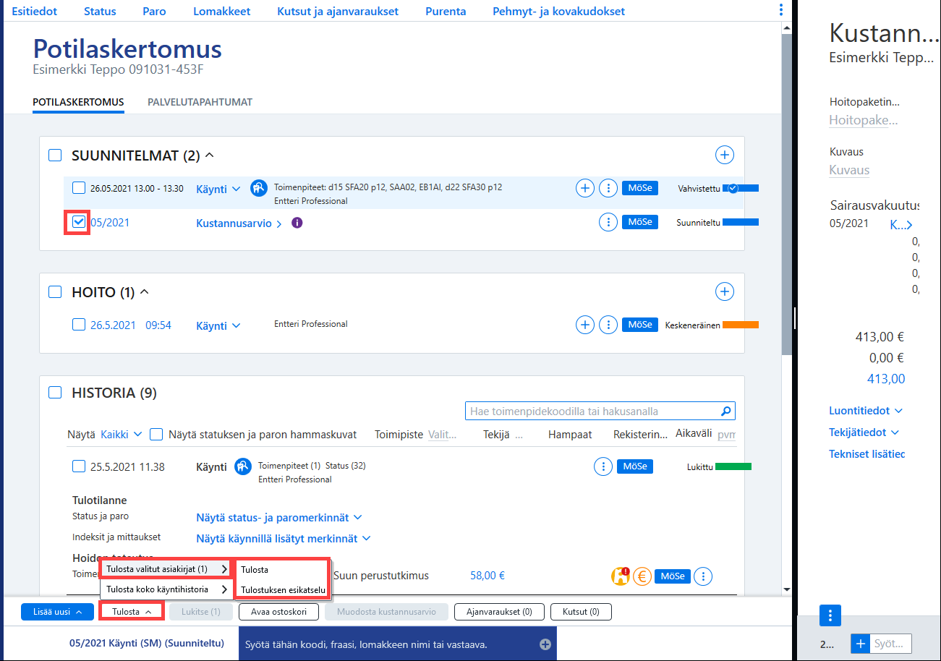Uncheck the 05/2021 Kustannusarvio checkbox
941x661 pixels.
click(x=79, y=222)
